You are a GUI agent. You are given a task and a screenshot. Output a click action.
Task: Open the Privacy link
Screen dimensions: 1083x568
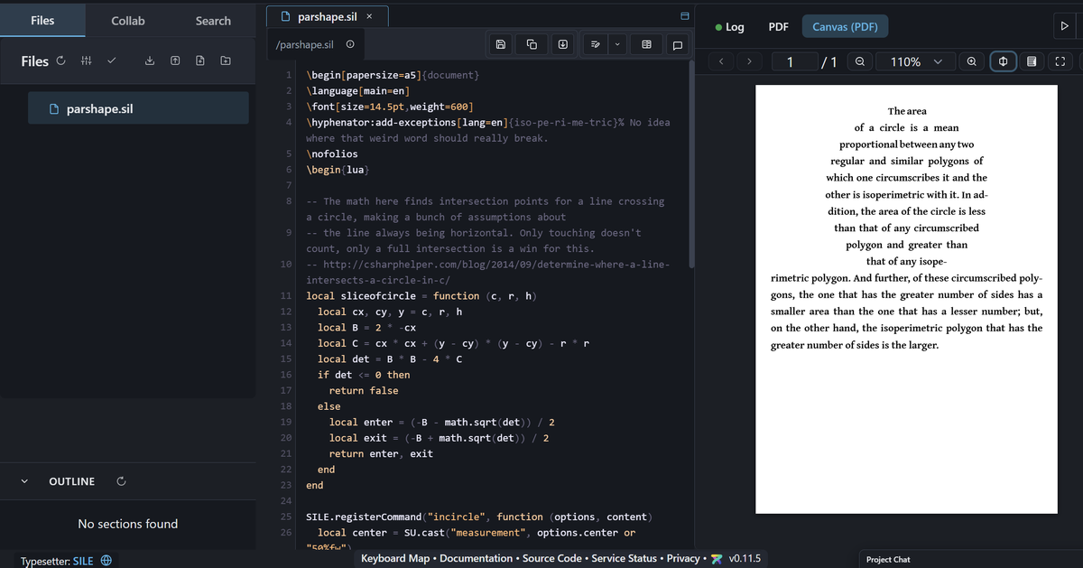pyautogui.click(x=683, y=558)
